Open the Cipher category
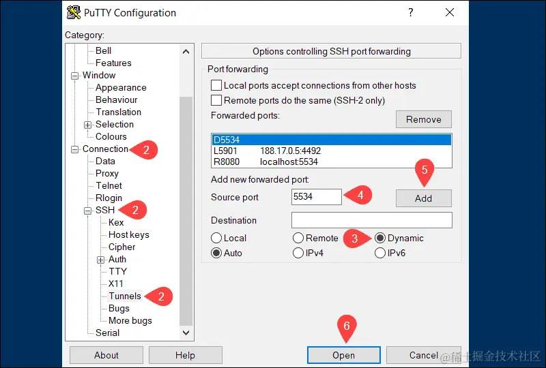This screenshot has height=368, width=546. pos(122,247)
